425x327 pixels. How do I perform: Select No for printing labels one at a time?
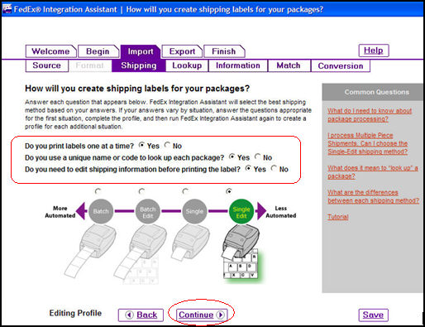[x=167, y=145]
